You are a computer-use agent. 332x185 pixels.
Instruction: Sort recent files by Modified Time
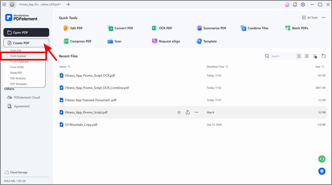click(x=217, y=67)
